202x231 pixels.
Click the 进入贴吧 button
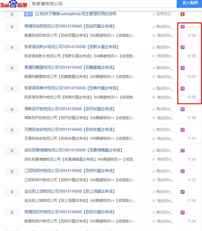[x=190, y=4]
